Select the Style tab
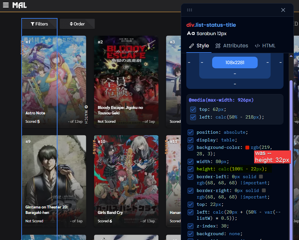The image size is (299, 240). tap(199, 46)
